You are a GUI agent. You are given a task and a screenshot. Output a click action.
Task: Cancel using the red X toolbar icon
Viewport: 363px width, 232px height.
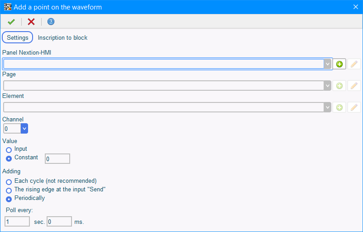31,22
